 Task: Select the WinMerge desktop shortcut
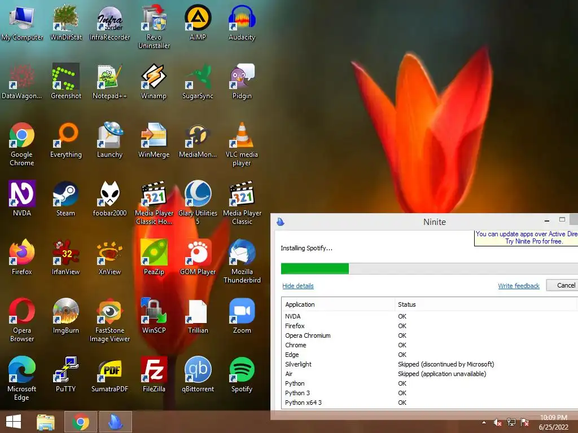click(x=154, y=140)
